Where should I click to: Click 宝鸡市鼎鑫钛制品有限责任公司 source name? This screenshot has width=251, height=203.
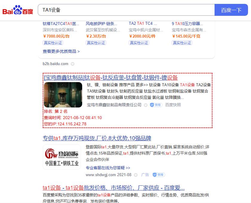[114, 105]
